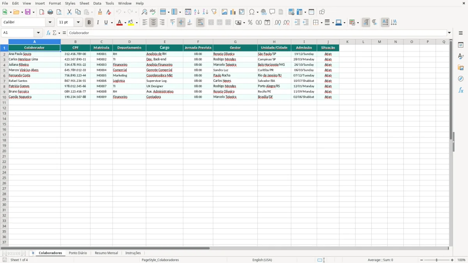Toggle Bold formatting

pos(89,23)
